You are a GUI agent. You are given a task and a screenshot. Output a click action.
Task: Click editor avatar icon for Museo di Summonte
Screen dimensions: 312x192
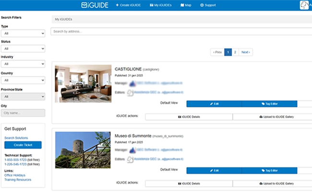[x=130, y=159]
